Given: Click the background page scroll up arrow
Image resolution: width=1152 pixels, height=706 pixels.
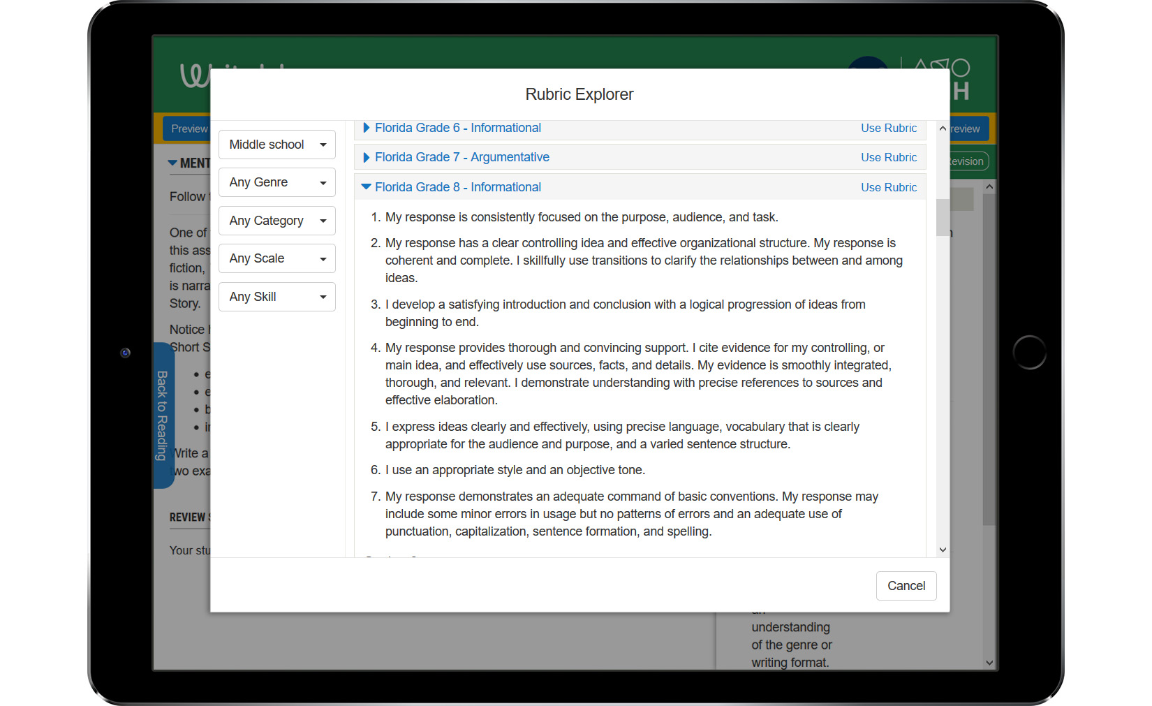Looking at the screenshot, I should click(x=989, y=187).
